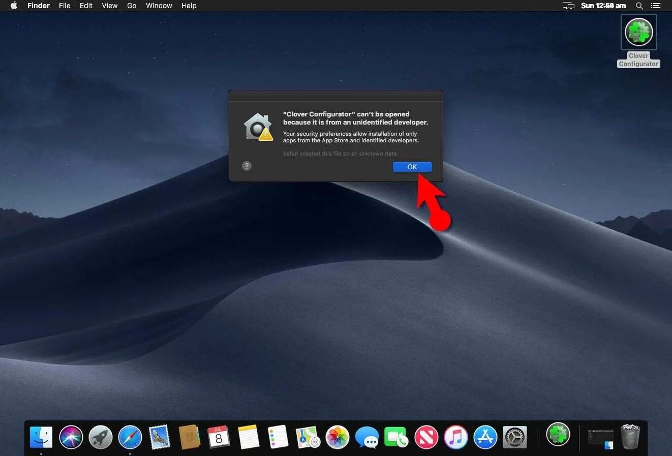Launch Siri from the Dock
Viewport: 672px width, 456px height.
click(71, 437)
